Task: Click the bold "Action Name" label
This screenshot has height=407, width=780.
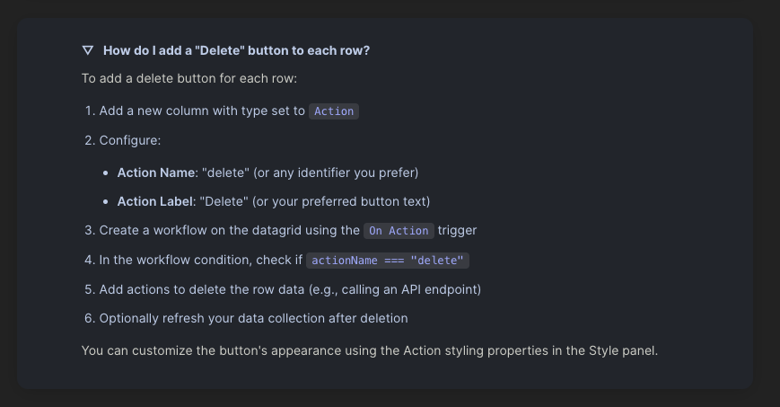Action: pyautogui.click(x=156, y=172)
